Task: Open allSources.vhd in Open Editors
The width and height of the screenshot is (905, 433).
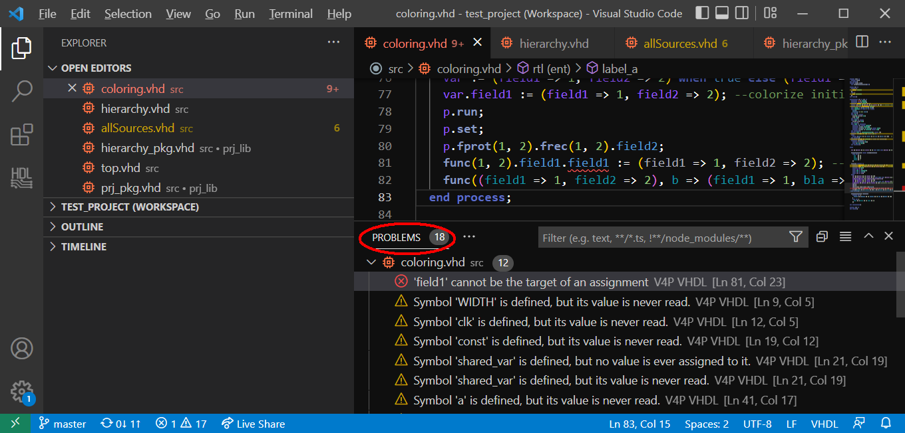Action: [199, 128]
